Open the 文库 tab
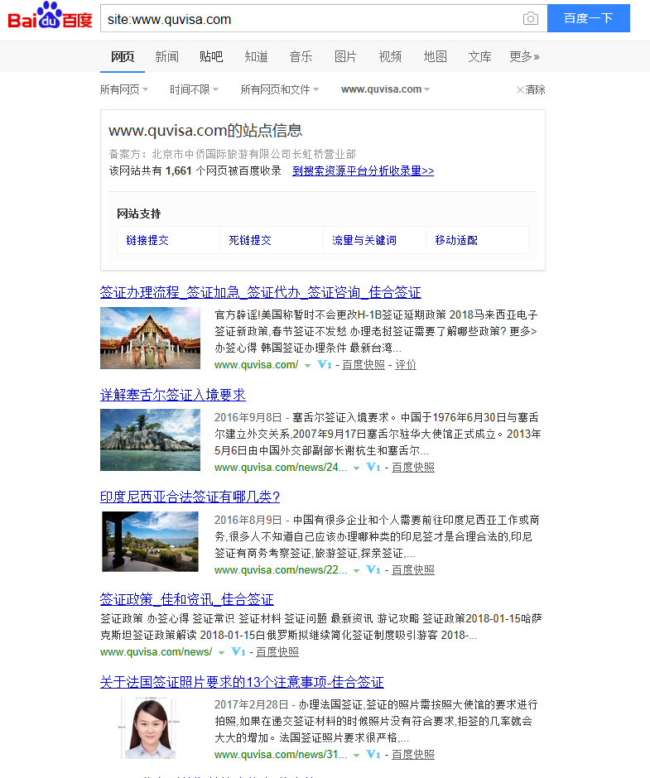 (479, 57)
